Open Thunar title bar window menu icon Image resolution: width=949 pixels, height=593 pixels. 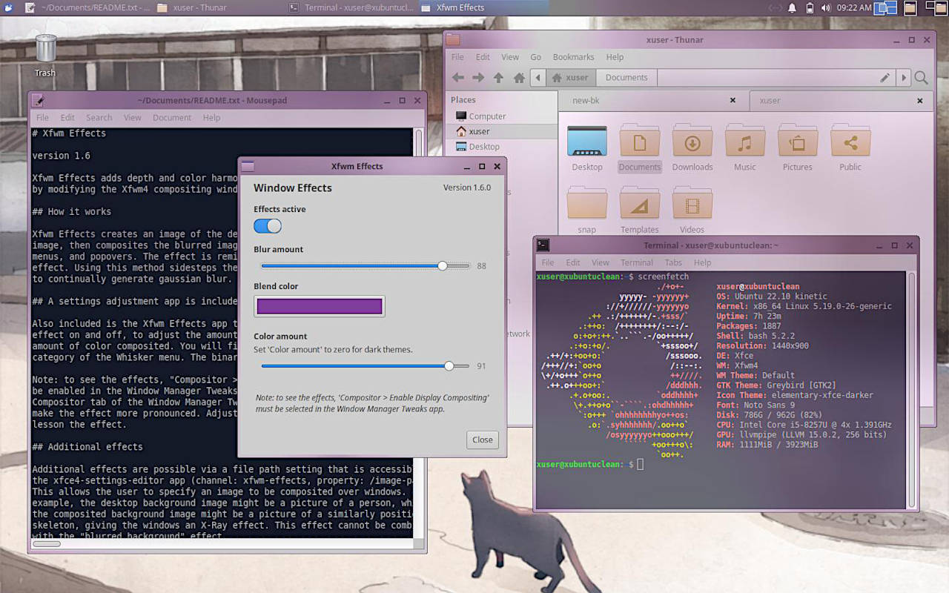(453, 39)
